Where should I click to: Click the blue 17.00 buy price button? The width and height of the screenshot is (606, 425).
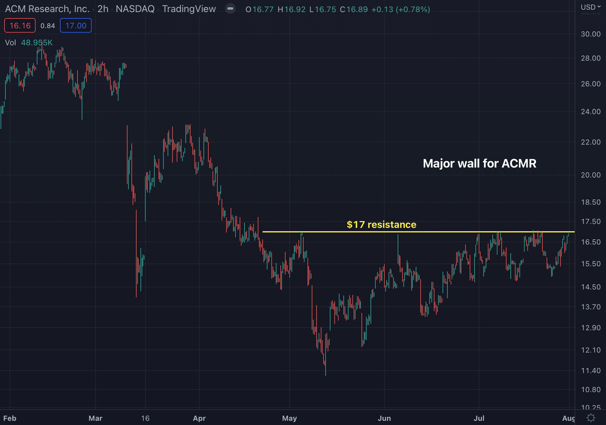click(x=76, y=26)
